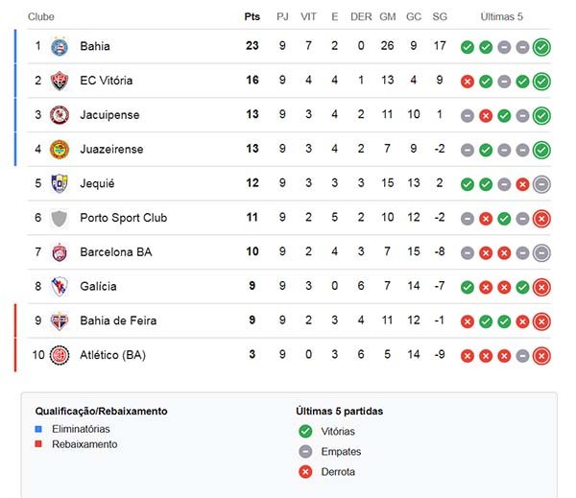576x498 pixels.
Task: Click Porto Sport Club's latest loss icon
Action: click(x=541, y=218)
